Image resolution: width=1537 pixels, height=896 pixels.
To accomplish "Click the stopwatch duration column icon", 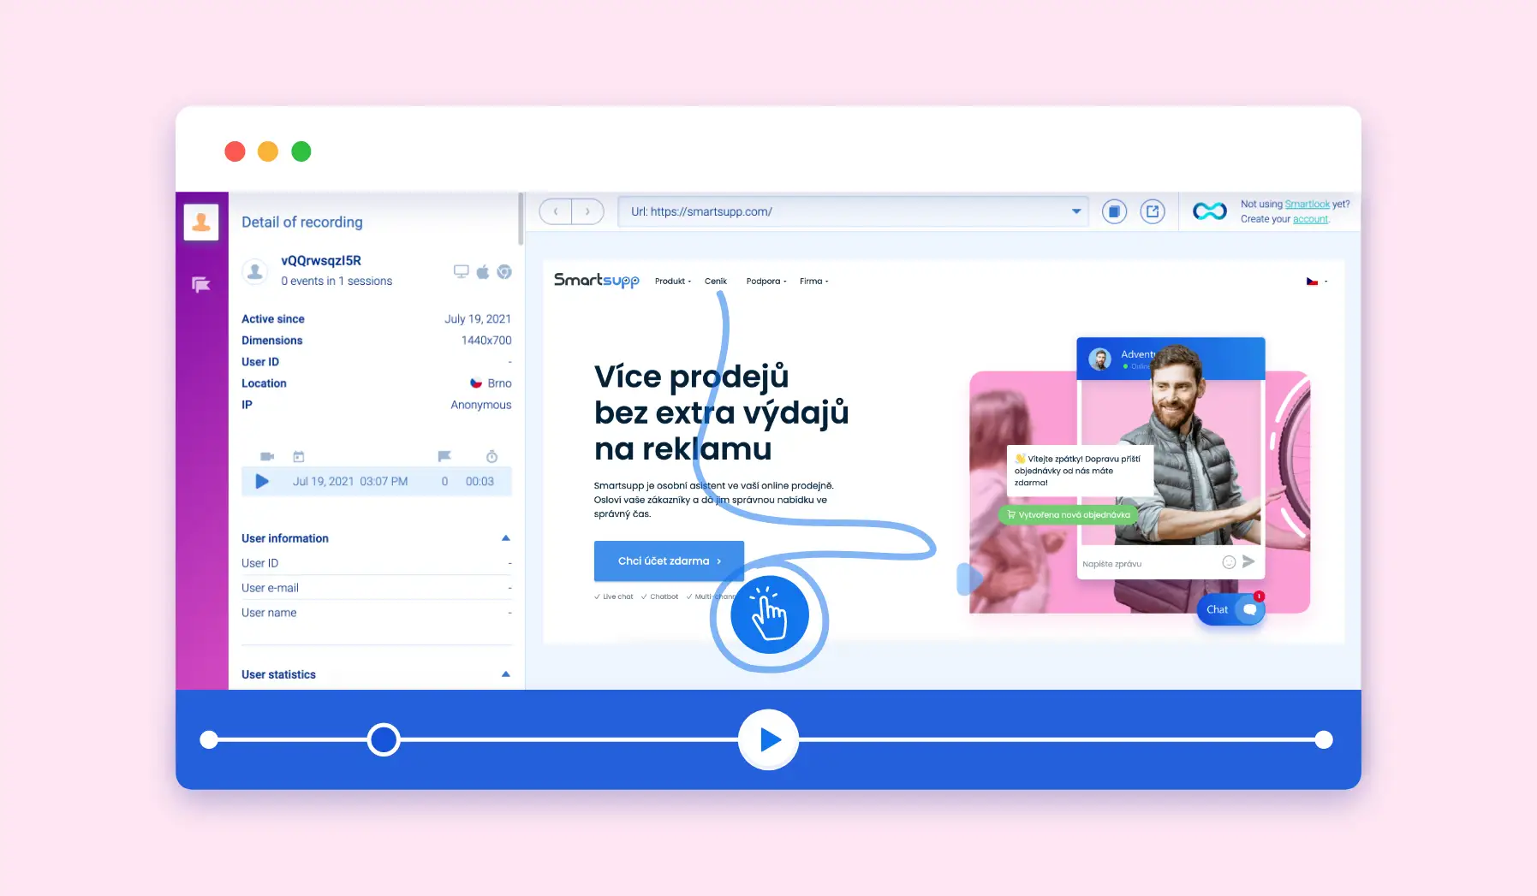I will [x=491, y=456].
